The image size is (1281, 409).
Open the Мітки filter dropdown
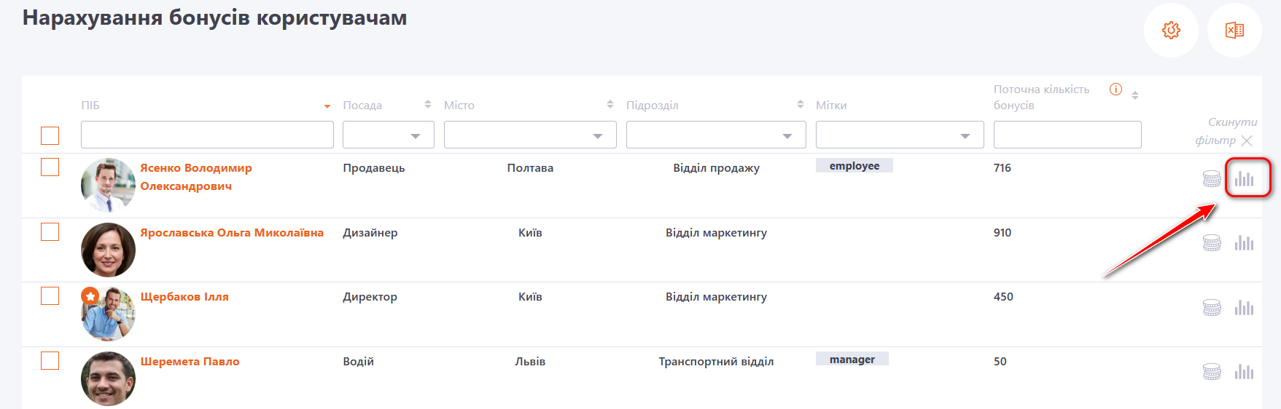(900, 135)
